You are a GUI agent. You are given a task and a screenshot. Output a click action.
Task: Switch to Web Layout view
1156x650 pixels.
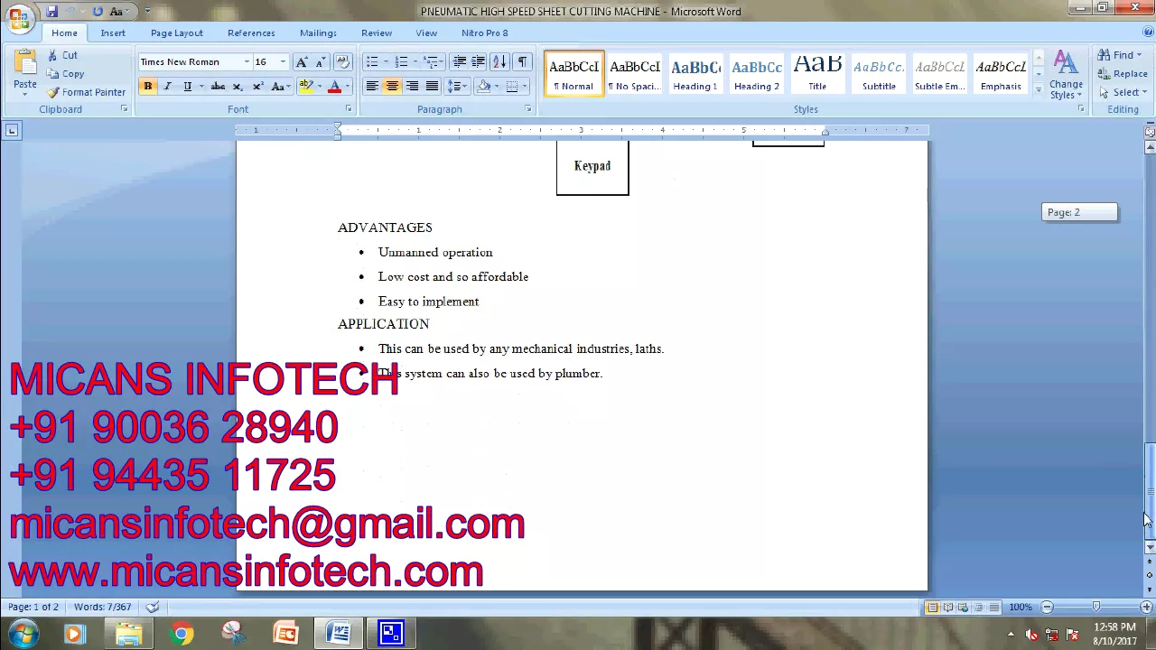[963, 608]
